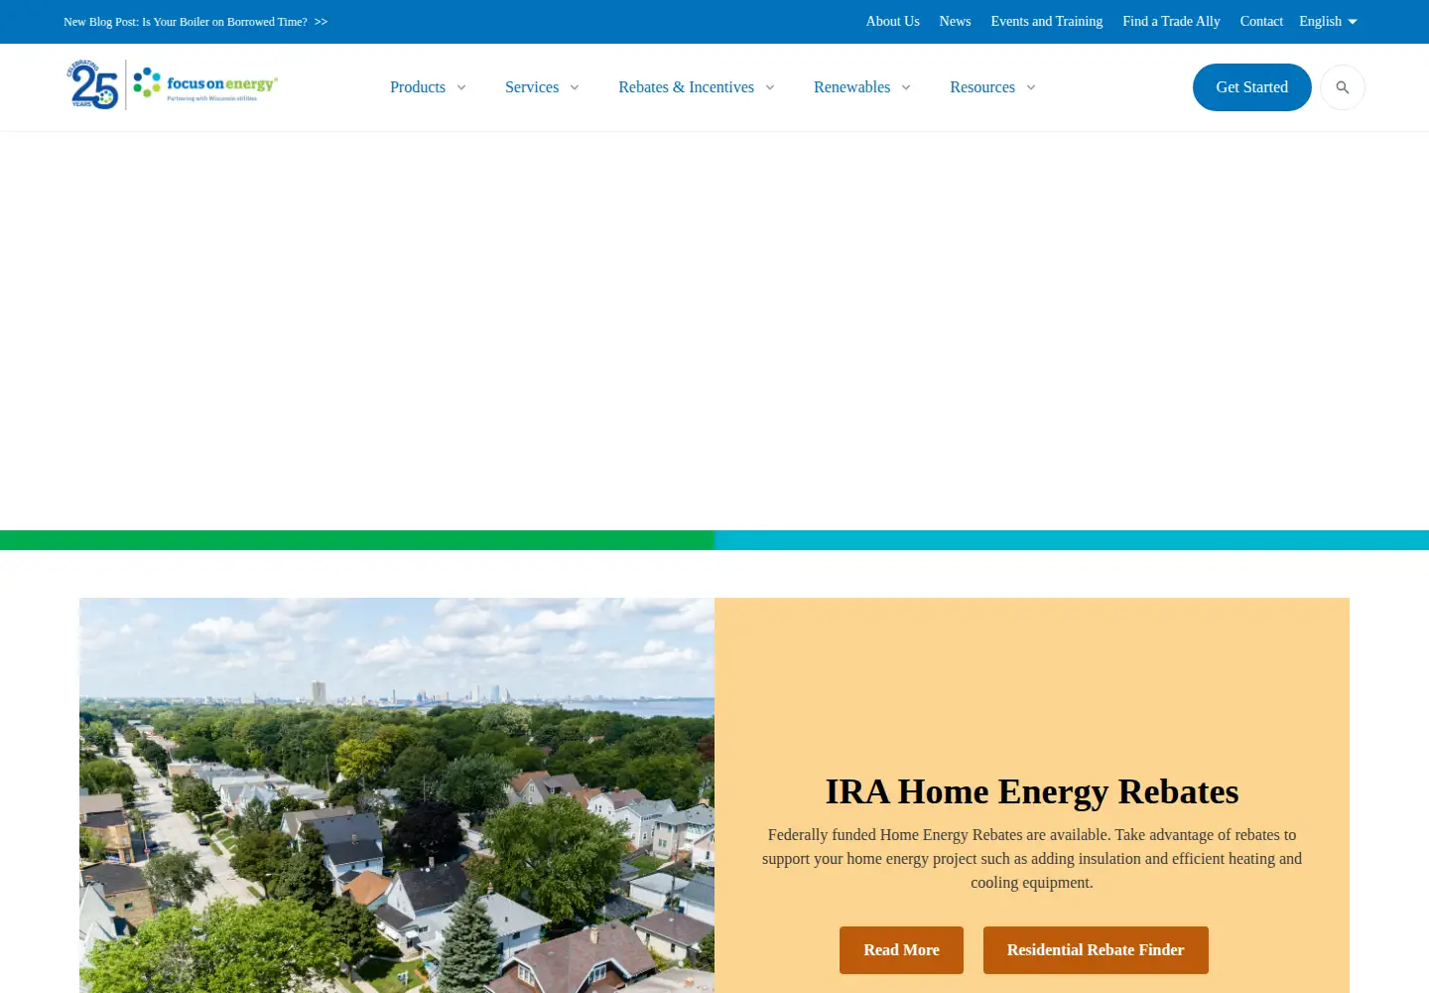Open search with the magnifier icon
Image resolution: width=1429 pixels, height=993 pixels.
[x=1343, y=87]
